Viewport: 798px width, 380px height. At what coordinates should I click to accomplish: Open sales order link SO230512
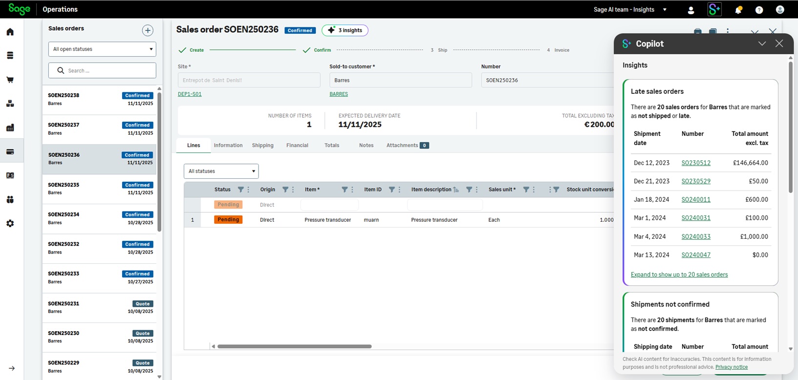pyautogui.click(x=696, y=163)
